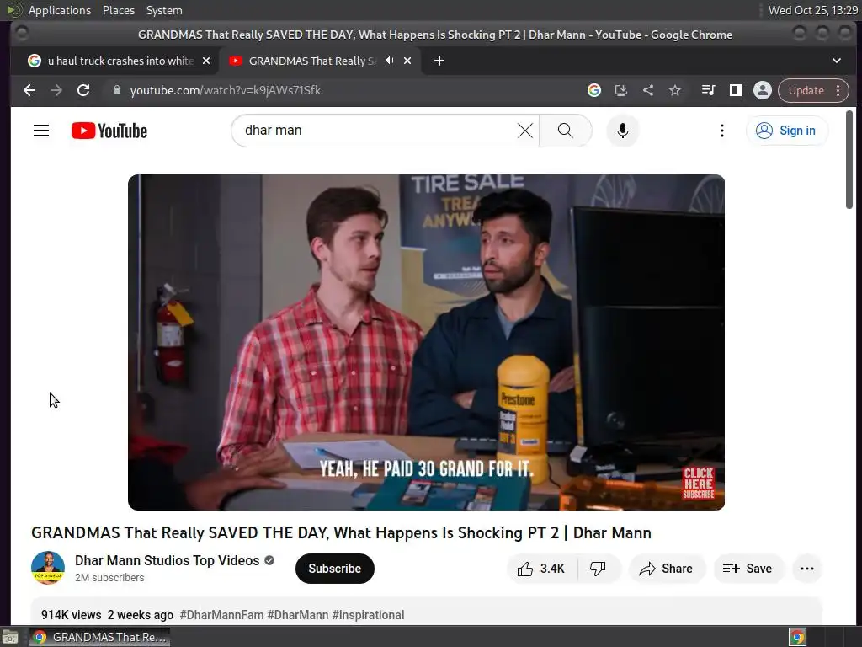Share this page via Chrome share icon
Viewport: 862px width, 647px height.
click(x=648, y=90)
